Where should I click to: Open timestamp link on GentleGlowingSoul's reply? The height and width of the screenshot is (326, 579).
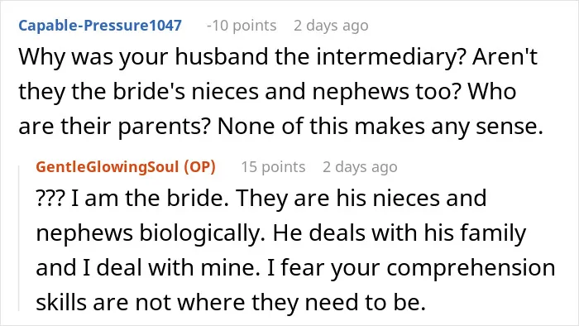pyautogui.click(x=360, y=167)
